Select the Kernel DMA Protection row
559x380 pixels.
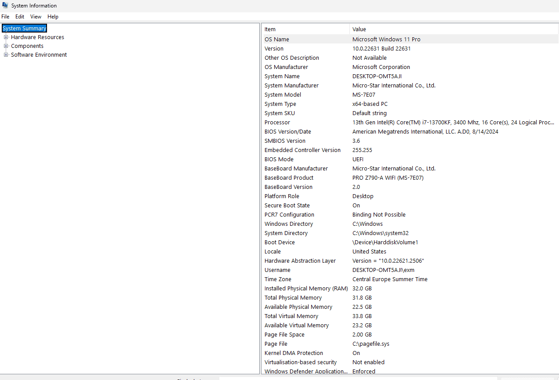pyautogui.click(x=410, y=353)
